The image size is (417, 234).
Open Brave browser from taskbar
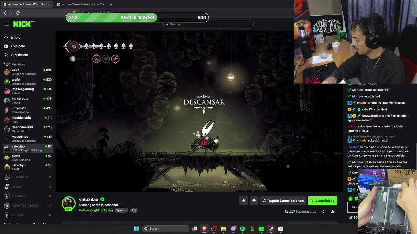(204, 229)
